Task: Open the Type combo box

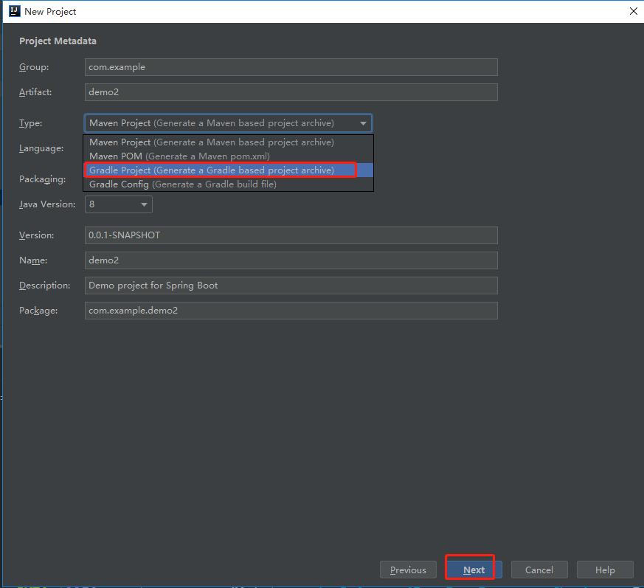Action: click(229, 123)
